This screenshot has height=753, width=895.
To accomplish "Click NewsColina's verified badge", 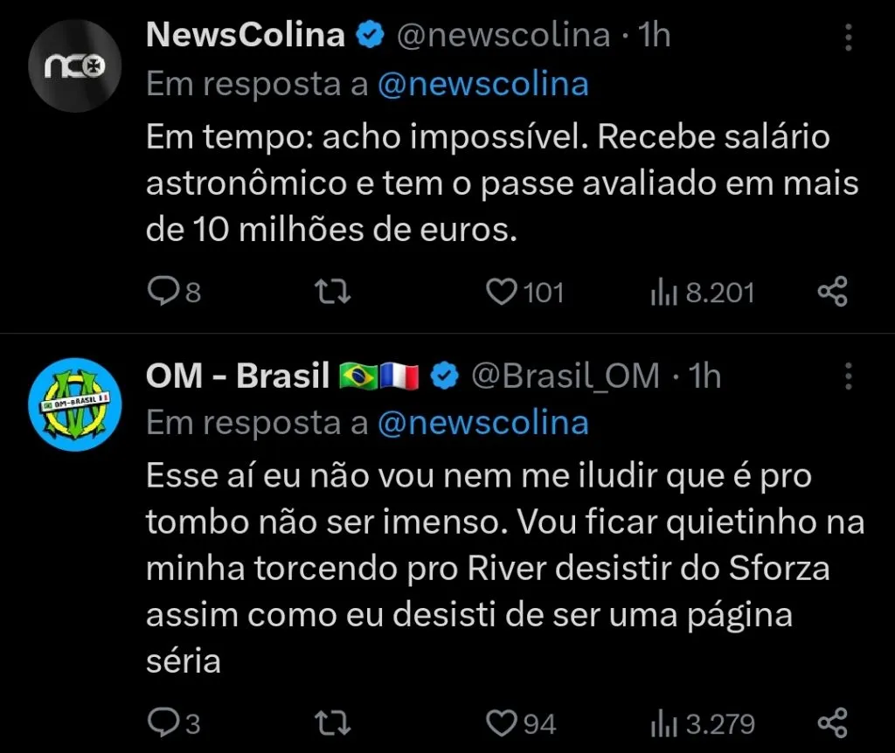I will [371, 35].
